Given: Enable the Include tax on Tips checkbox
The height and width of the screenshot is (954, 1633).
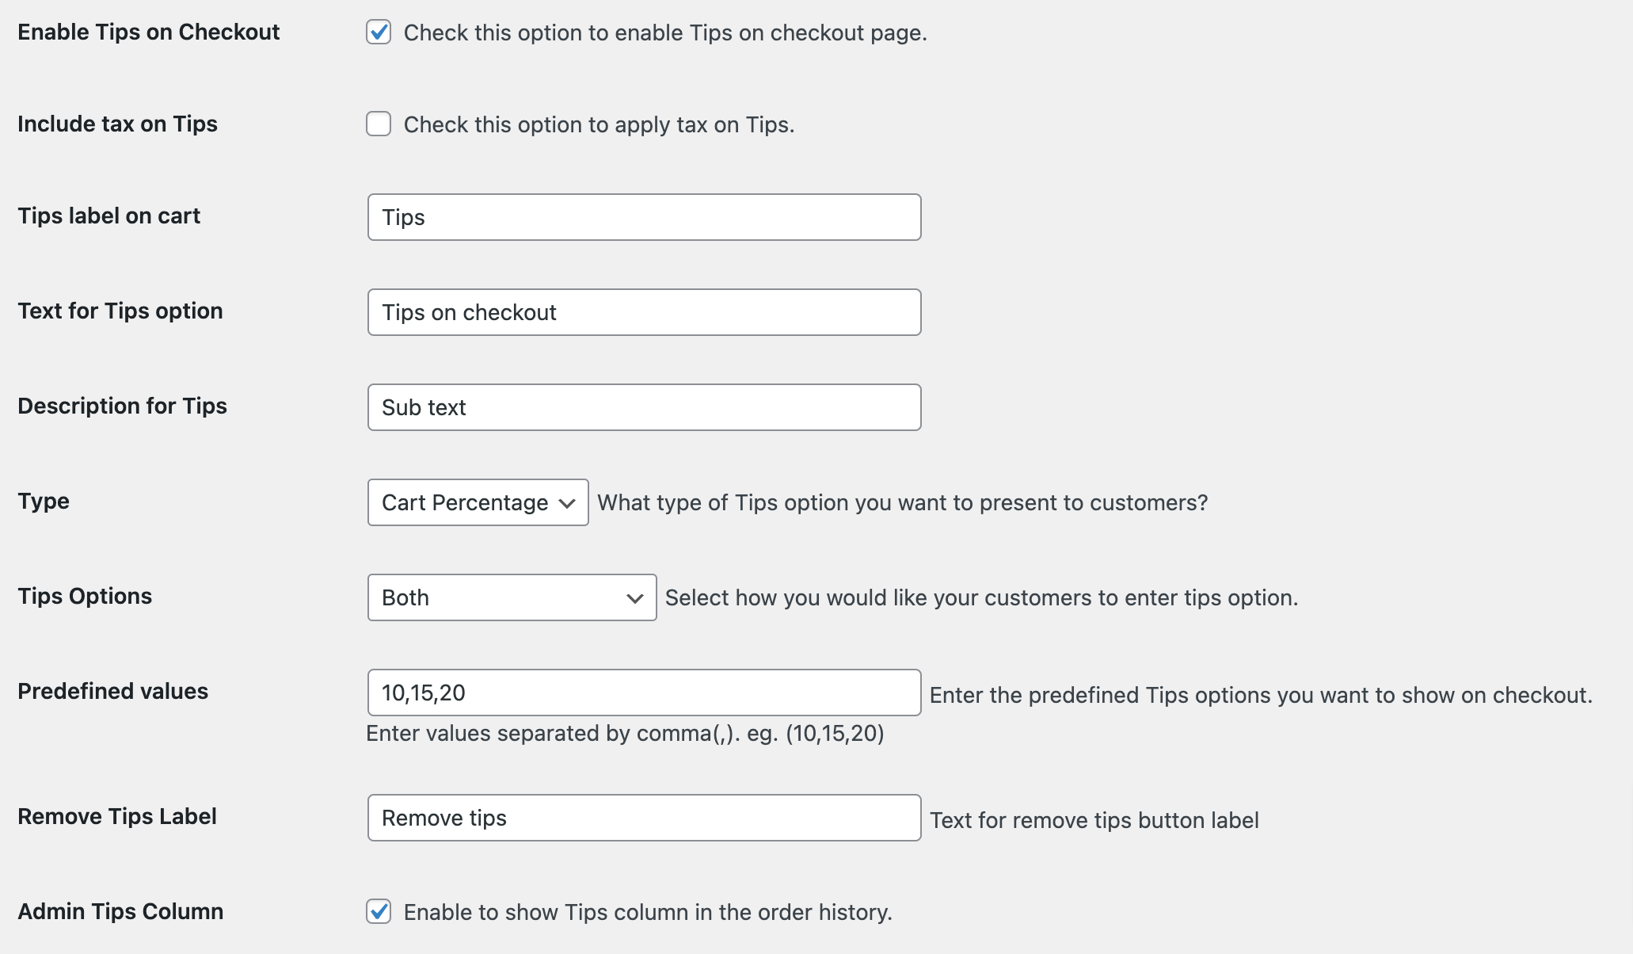Looking at the screenshot, I should [x=379, y=124].
